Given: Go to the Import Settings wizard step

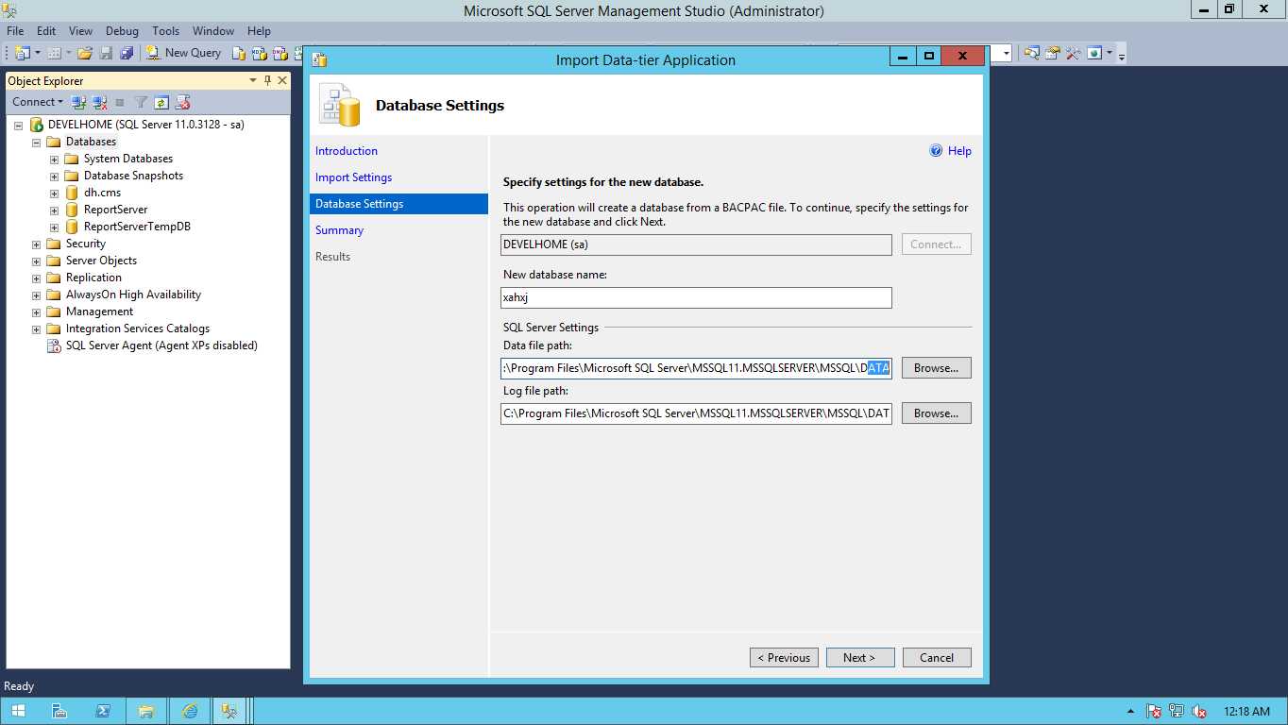Looking at the screenshot, I should click(353, 177).
